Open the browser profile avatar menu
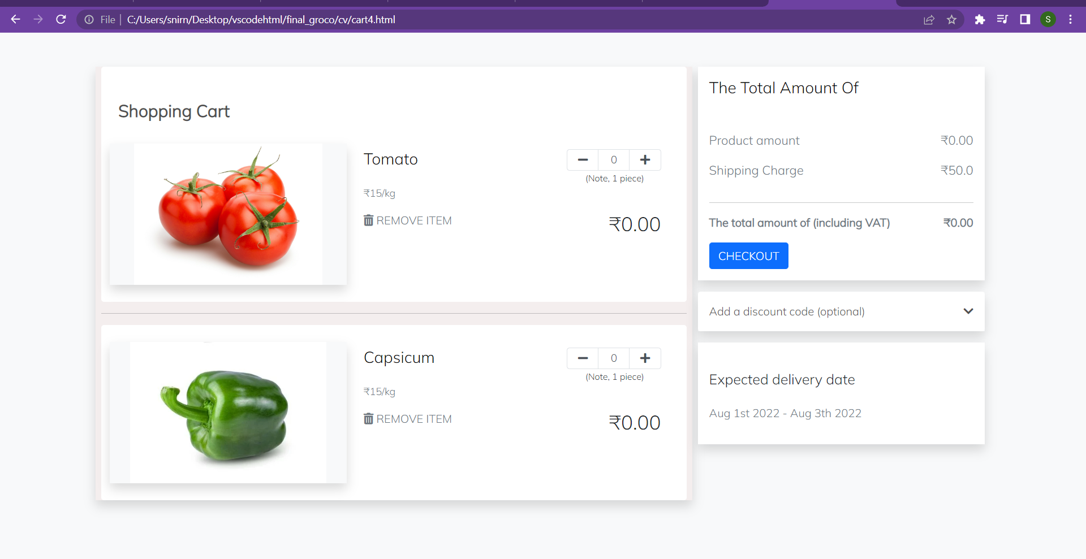Image resolution: width=1086 pixels, height=559 pixels. 1049,19
